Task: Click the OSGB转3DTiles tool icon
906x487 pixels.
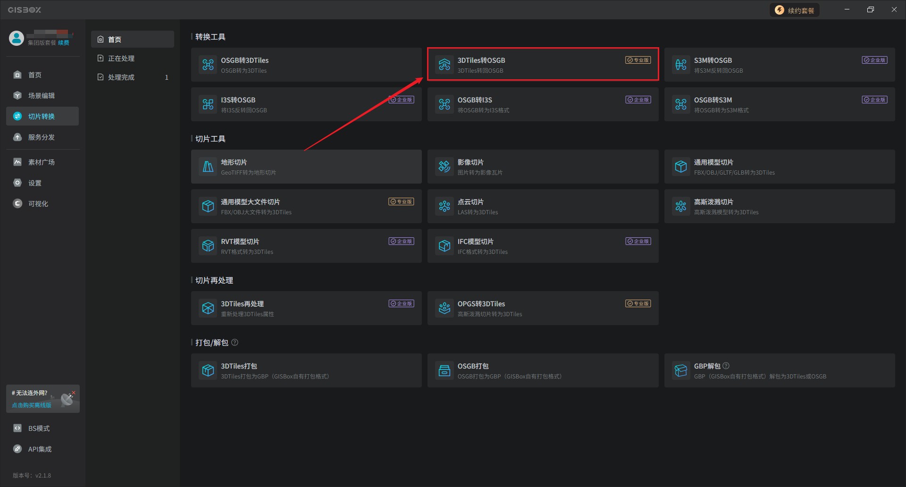Action: pyautogui.click(x=208, y=65)
